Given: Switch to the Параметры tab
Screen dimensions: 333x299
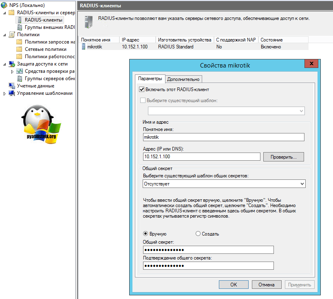Looking at the screenshot, I should [x=150, y=79].
